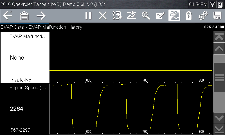Open the graph trigger settings icon
This screenshot has height=135, width=225.
[x=131, y=16]
